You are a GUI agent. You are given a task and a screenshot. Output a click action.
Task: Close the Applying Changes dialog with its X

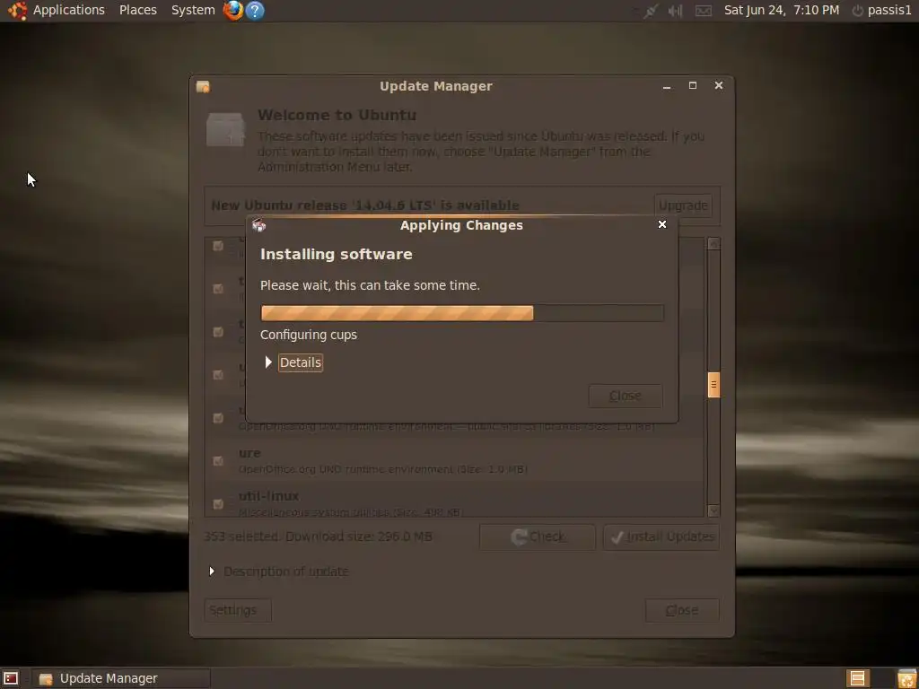pos(662,224)
